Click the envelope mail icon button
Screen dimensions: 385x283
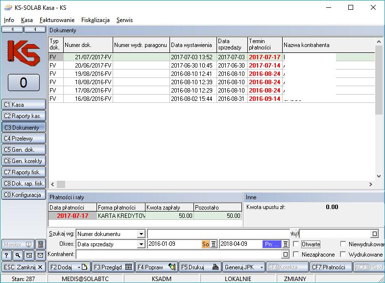pyautogui.click(x=40, y=256)
